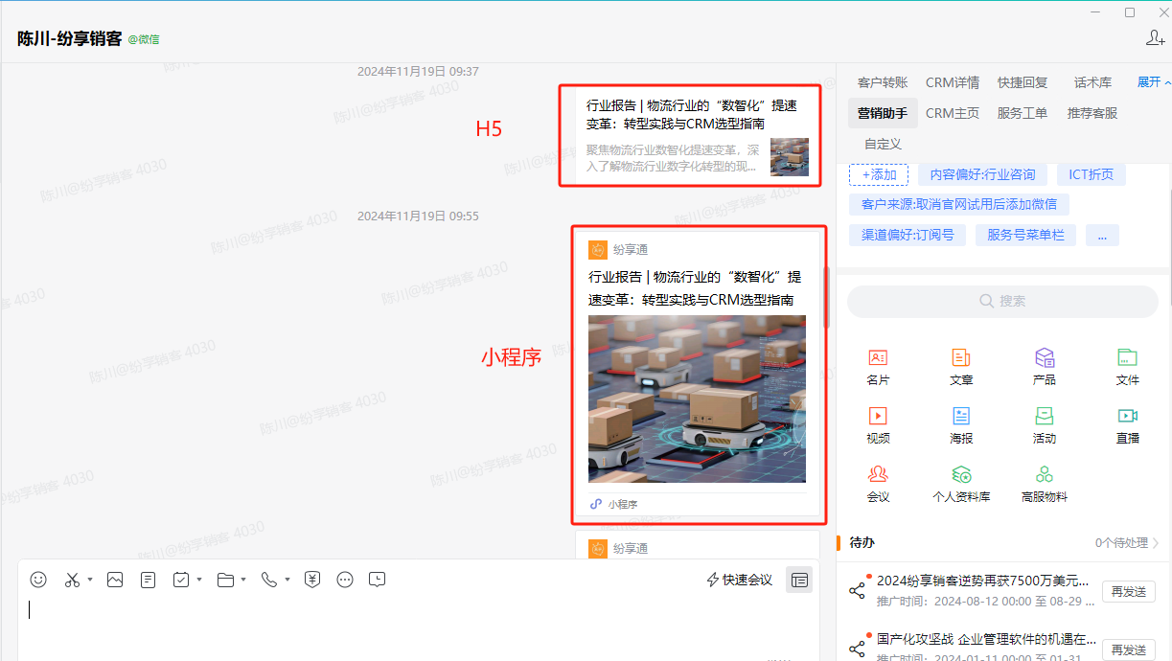
Task: Open the 0个待处理 pending link
Action: point(1127,542)
